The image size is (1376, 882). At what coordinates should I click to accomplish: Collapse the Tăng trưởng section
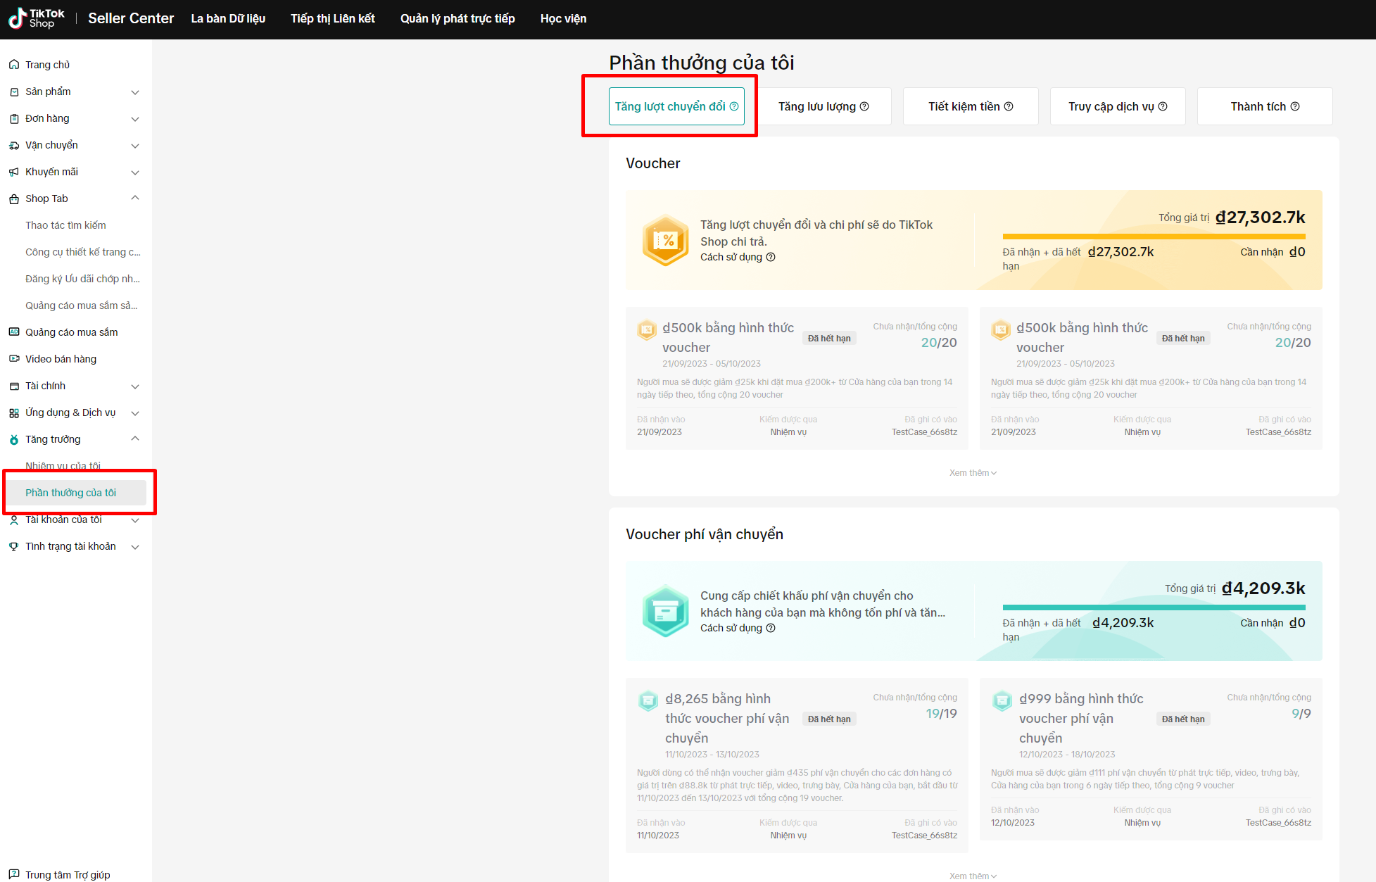tap(135, 439)
